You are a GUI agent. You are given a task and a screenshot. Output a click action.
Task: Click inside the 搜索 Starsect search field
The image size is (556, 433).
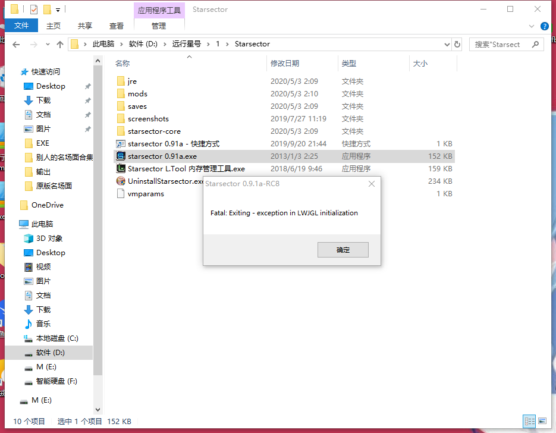point(500,44)
